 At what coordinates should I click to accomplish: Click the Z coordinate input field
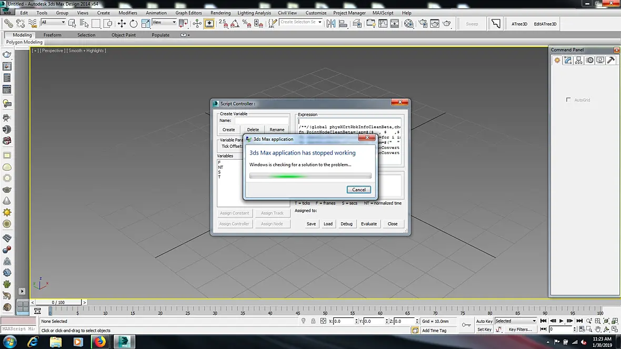tap(404, 321)
